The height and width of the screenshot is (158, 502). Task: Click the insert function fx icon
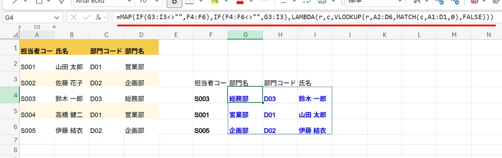pyautogui.click(x=99, y=18)
